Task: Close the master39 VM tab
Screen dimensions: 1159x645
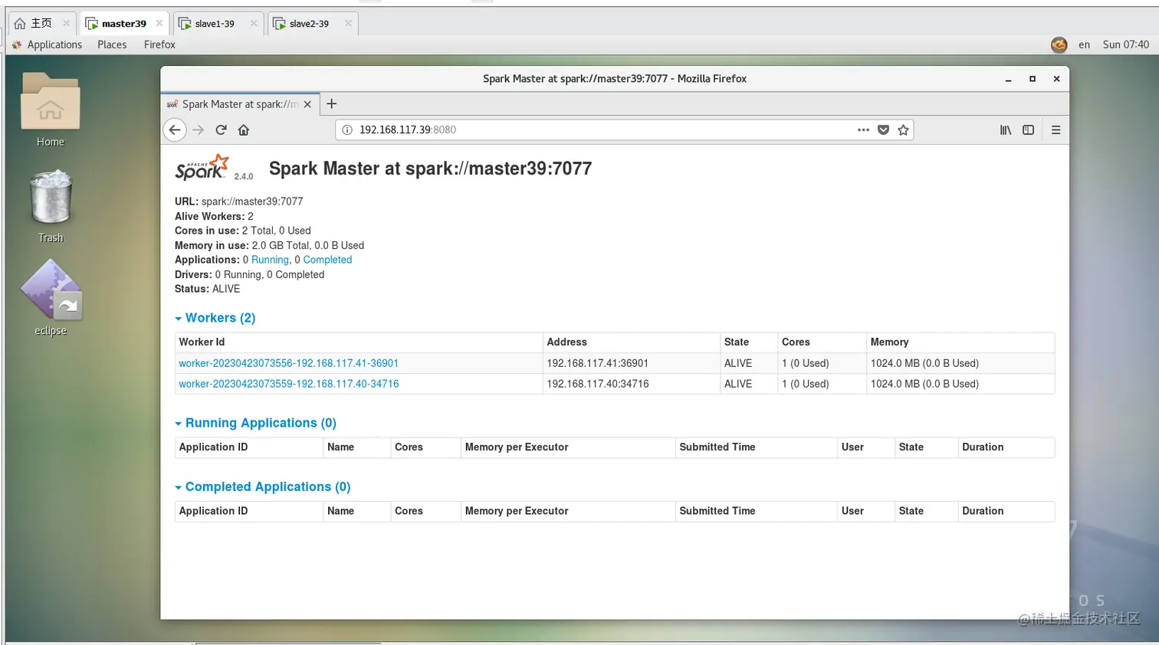Action: [x=159, y=23]
